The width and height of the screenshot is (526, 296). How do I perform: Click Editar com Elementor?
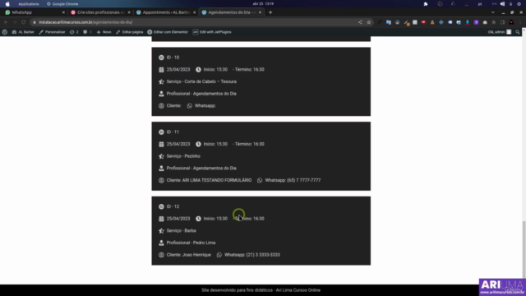(x=168, y=32)
